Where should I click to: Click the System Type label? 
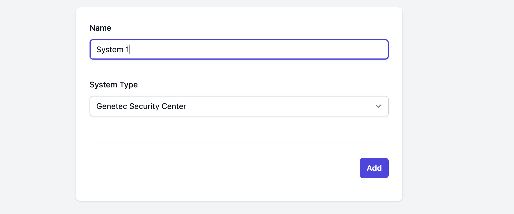[113, 85]
